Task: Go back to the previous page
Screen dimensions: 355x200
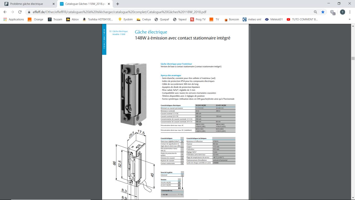Action: (5, 12)
